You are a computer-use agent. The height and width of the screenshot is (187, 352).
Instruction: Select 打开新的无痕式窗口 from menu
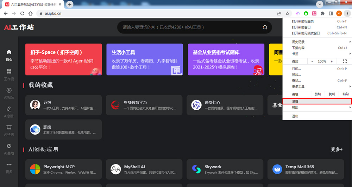point(317,33)
